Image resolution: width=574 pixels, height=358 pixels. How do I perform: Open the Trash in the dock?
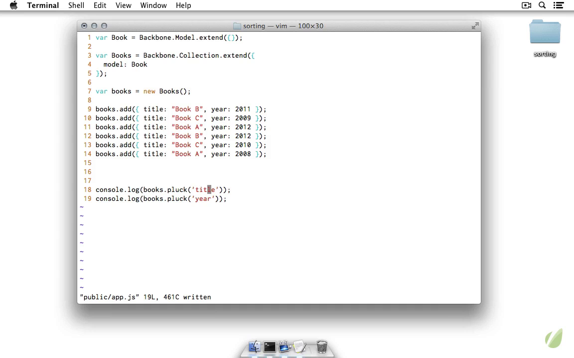pyautogui.click(x=322, y=346)
